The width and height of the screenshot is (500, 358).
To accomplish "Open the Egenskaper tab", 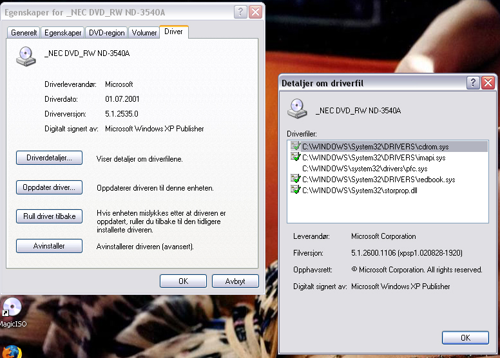I will click(63, 33).
